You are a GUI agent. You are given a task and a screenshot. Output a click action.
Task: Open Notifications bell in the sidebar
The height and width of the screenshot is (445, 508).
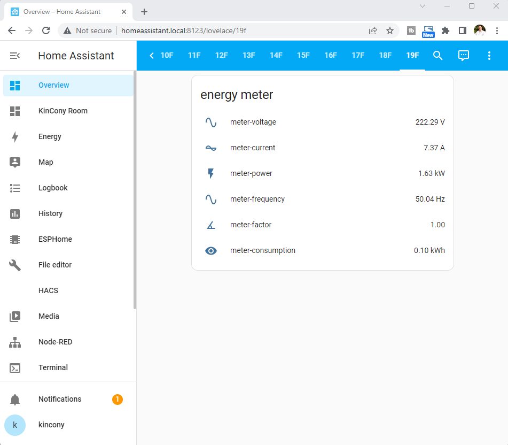(15, 399)
